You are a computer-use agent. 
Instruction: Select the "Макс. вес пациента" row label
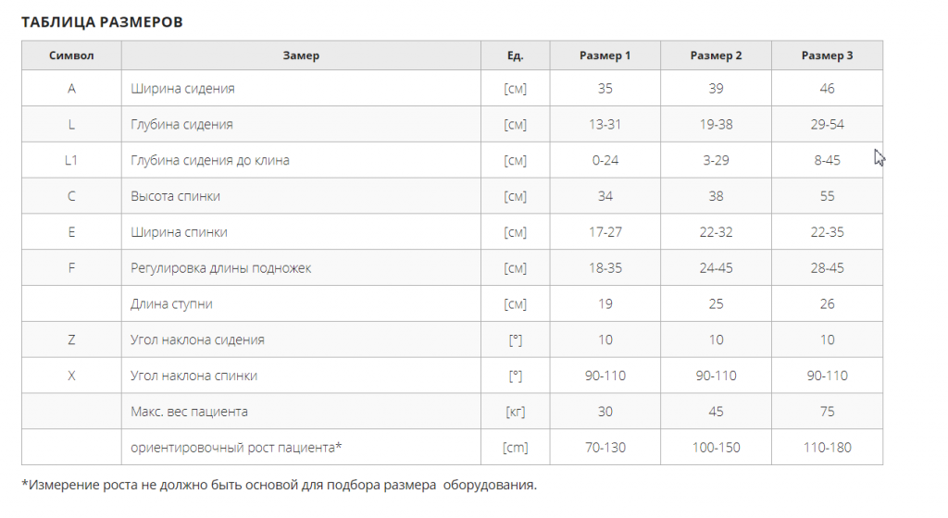pos(189,412)
